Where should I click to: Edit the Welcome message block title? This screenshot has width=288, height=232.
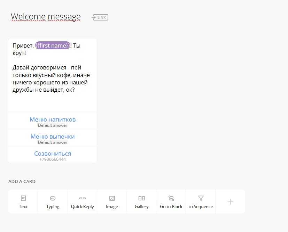pyautogui.click(x=46, y=17)
